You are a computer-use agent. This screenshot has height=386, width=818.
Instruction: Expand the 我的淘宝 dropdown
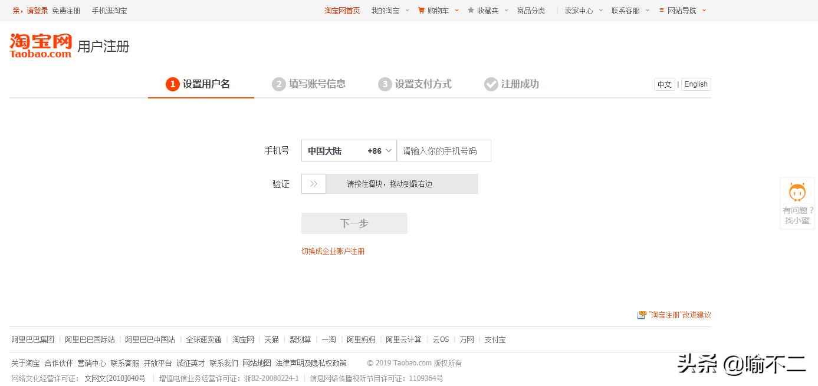tap(386, 10)
